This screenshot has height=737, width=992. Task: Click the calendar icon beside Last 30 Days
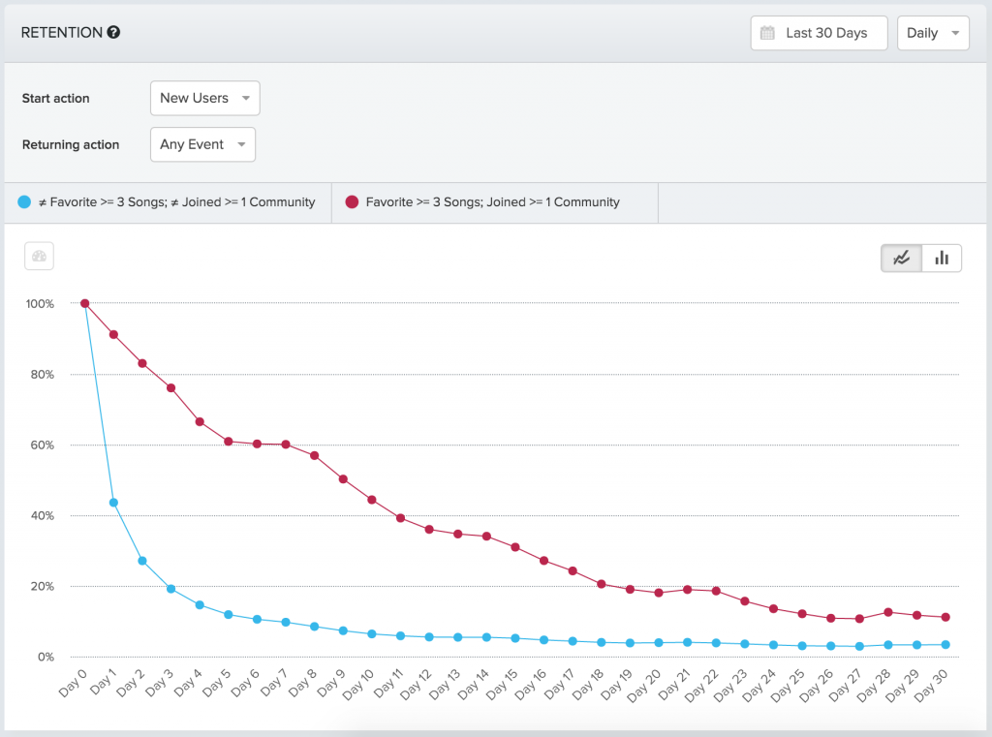tap(767, 33)
